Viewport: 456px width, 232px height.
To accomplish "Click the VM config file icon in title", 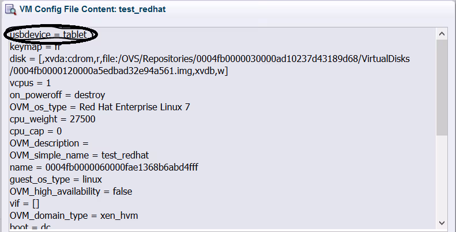I will point(10,9).
